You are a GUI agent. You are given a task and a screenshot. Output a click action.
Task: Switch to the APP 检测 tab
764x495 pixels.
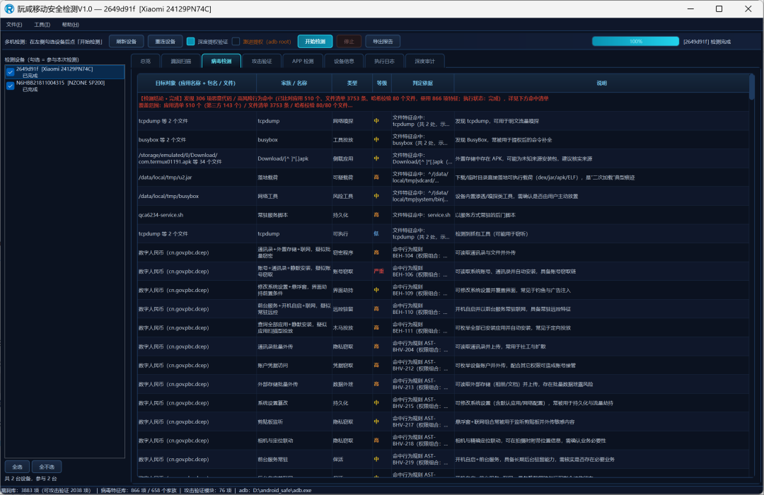303,61
